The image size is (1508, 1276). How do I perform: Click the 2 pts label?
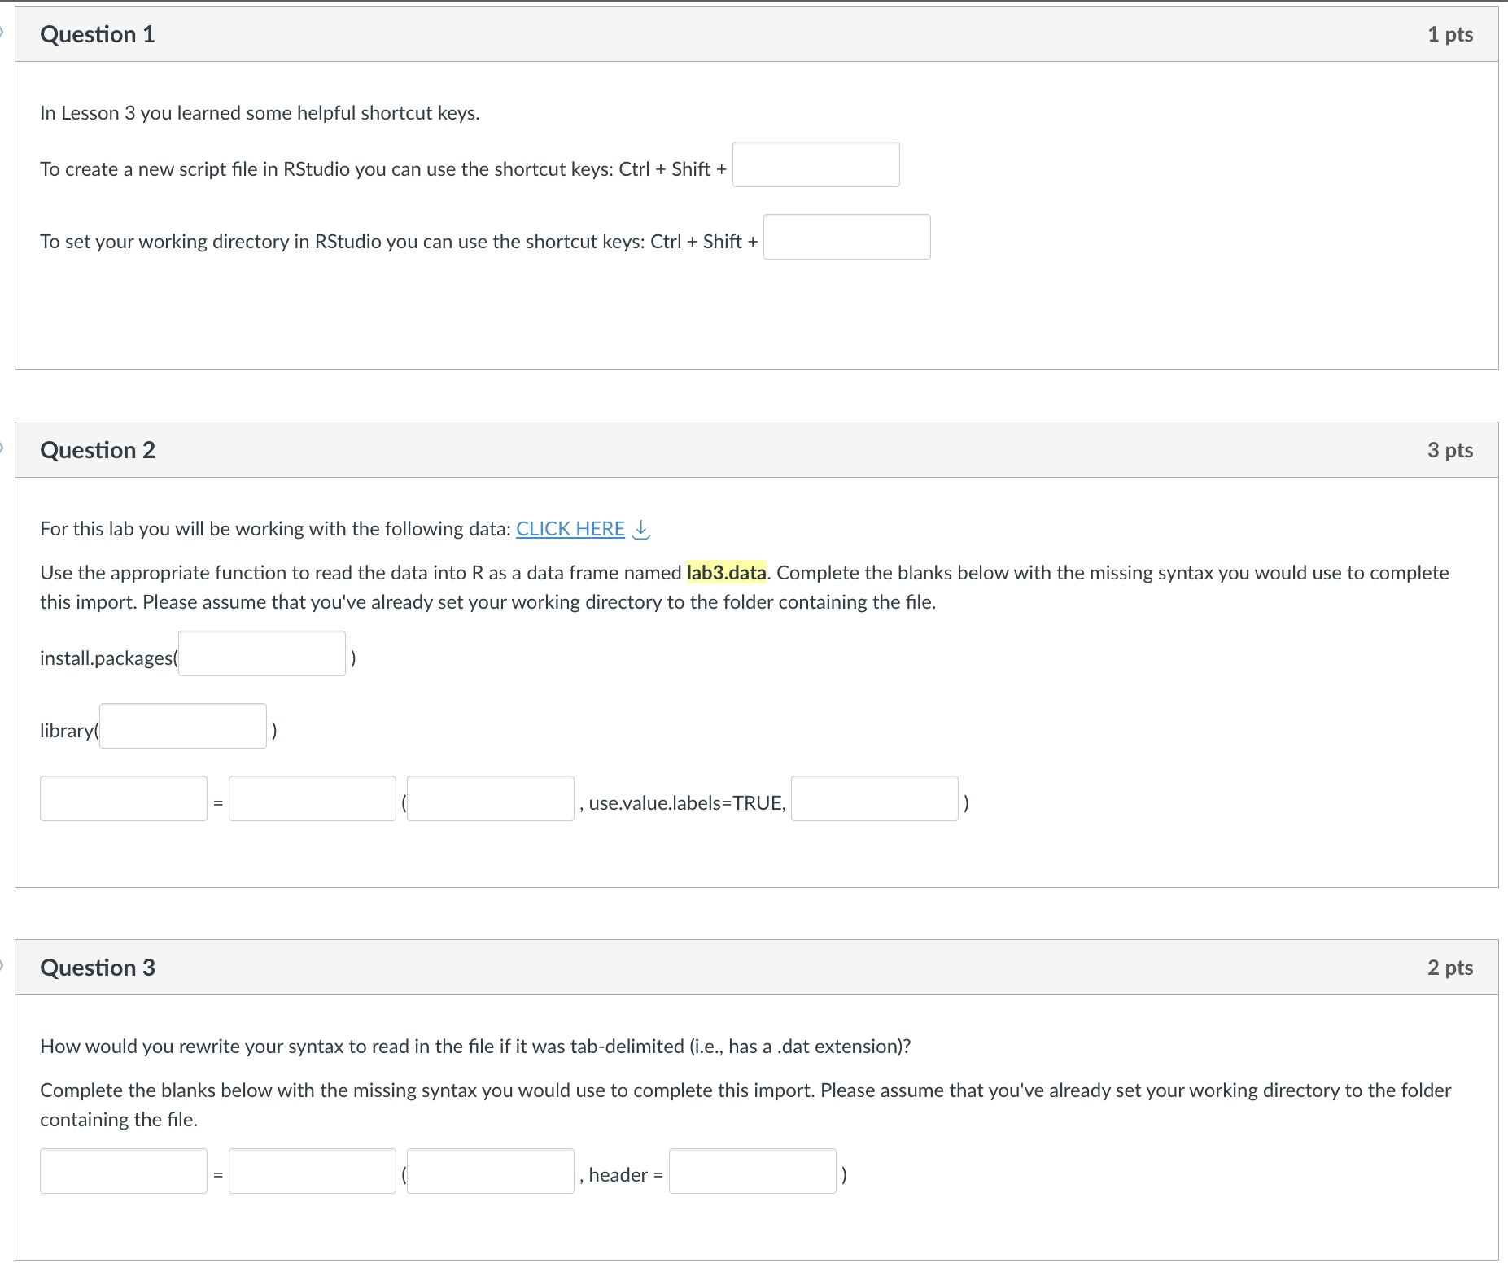[x=1449, y=968]
